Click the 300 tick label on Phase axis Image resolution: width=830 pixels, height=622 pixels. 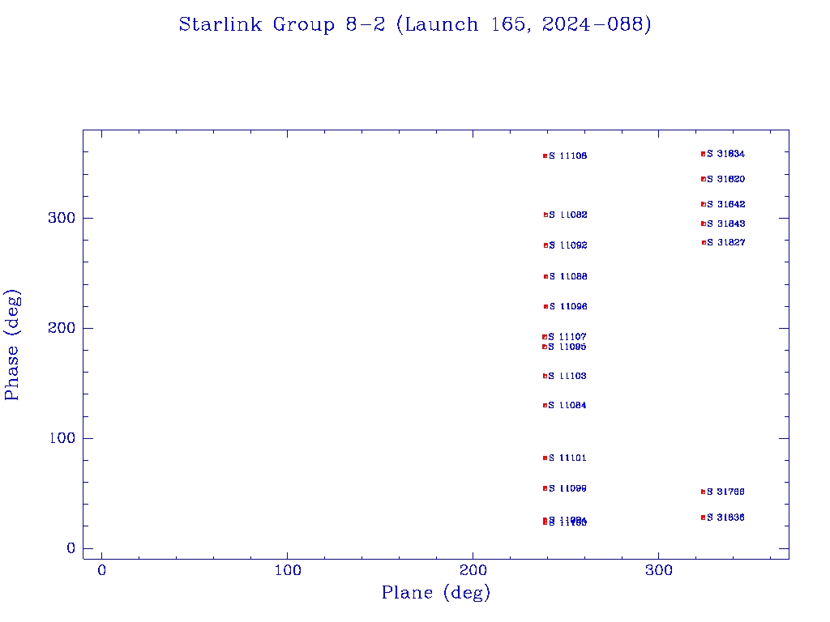(62, 218)
